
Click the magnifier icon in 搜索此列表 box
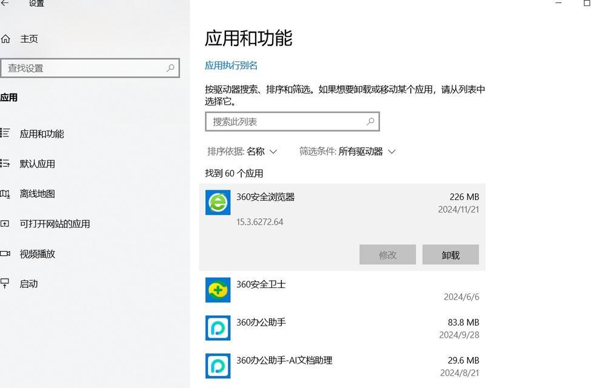pos(370,121)
